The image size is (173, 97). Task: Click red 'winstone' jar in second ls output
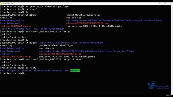click(60, 54)
